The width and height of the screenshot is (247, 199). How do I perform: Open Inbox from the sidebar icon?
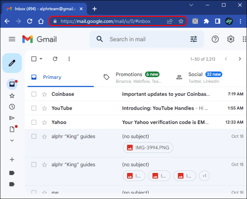pos(12,84)
